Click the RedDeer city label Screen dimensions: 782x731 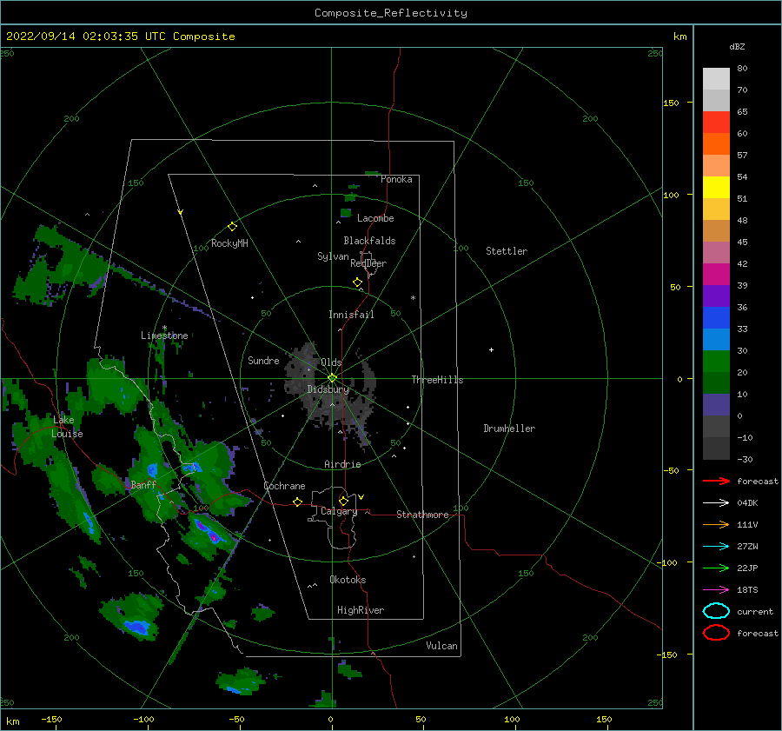click(x=368, y=263)
